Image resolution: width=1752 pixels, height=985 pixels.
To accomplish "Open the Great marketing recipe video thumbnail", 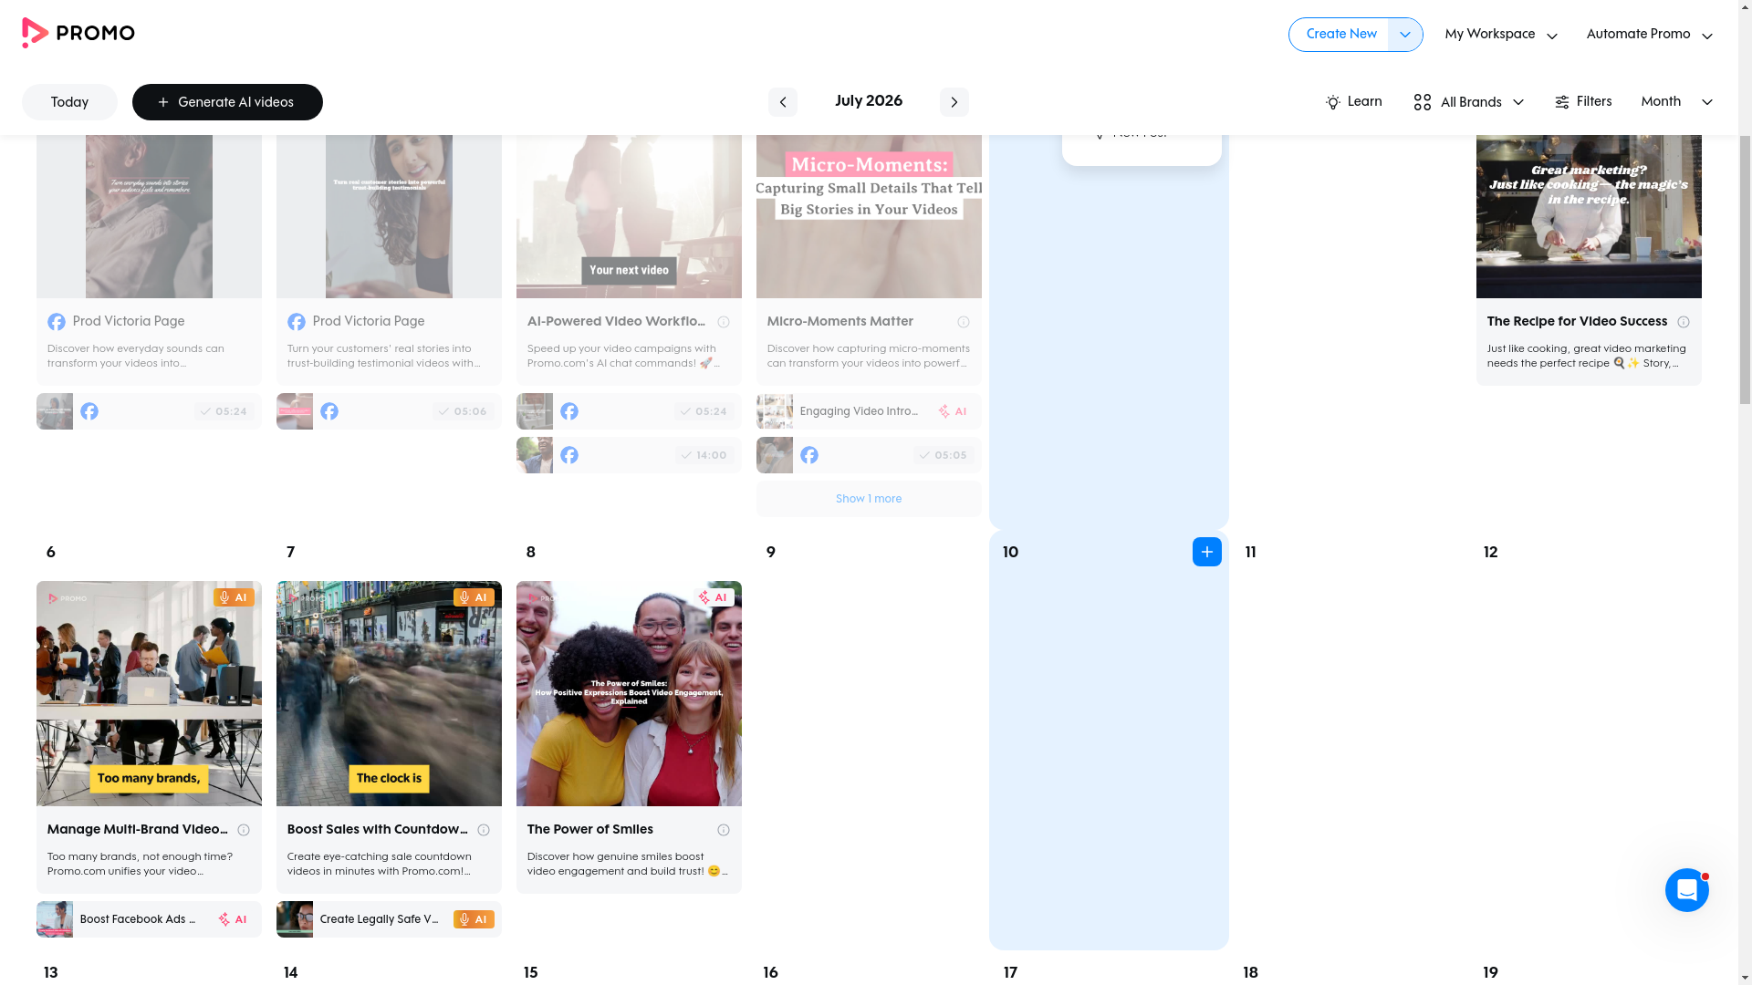I will click(1589, 217).
